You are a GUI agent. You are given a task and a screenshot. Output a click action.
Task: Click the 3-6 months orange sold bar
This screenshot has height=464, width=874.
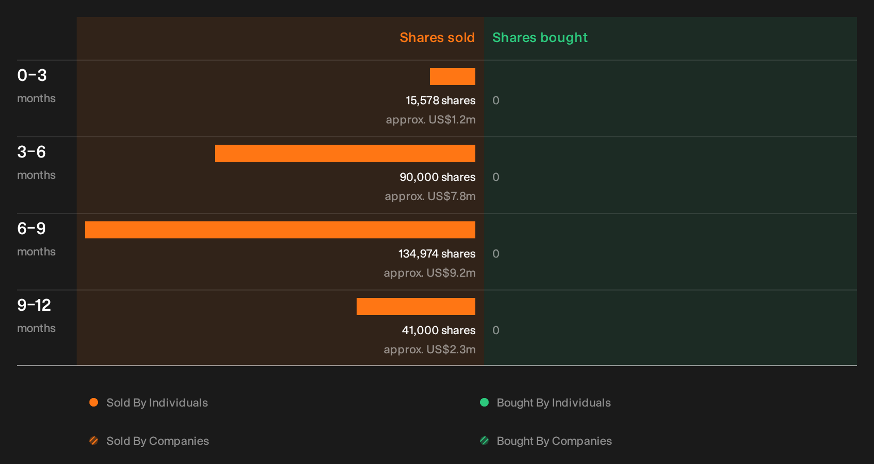coord(345,153)
